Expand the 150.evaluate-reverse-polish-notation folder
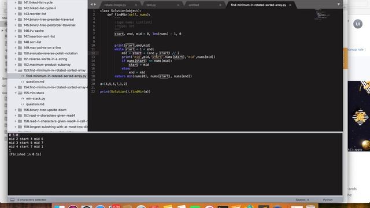The height and width of the screenshot is (208, 370). pyautogui.click(x=16, y=53)
